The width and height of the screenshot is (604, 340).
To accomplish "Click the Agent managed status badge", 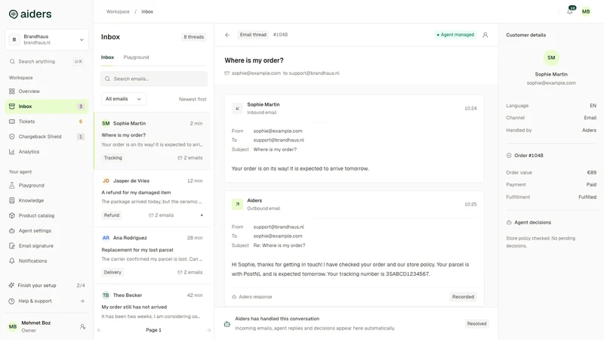I will tap(455, 35).
